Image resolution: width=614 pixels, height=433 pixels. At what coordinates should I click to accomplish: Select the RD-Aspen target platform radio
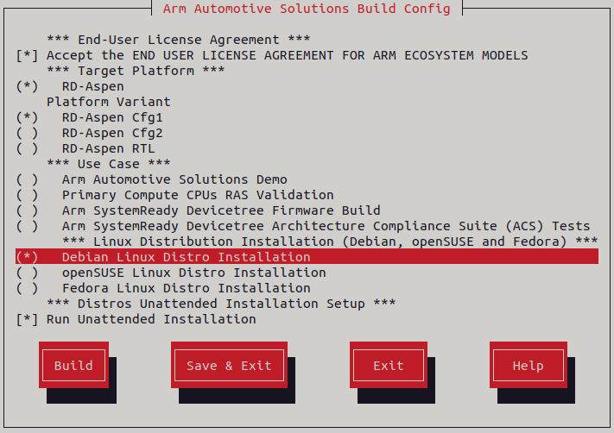pyautogui.click(x=27, y=86)
